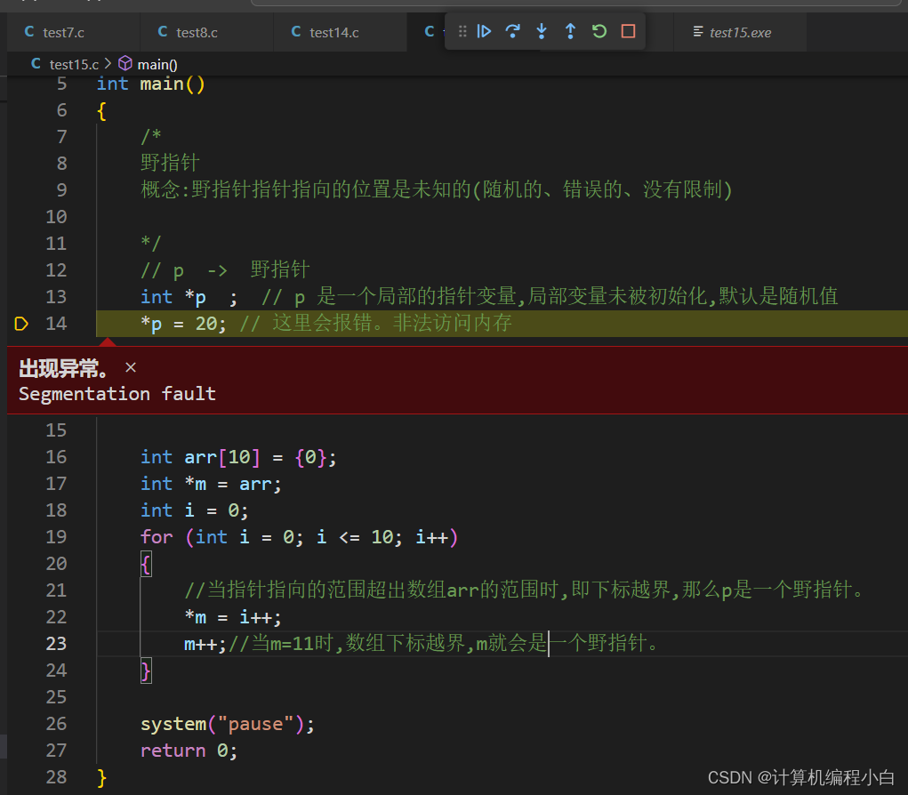Restart the debug session
The width and height of the screenshot is (908, 795).
coord(599,31)
